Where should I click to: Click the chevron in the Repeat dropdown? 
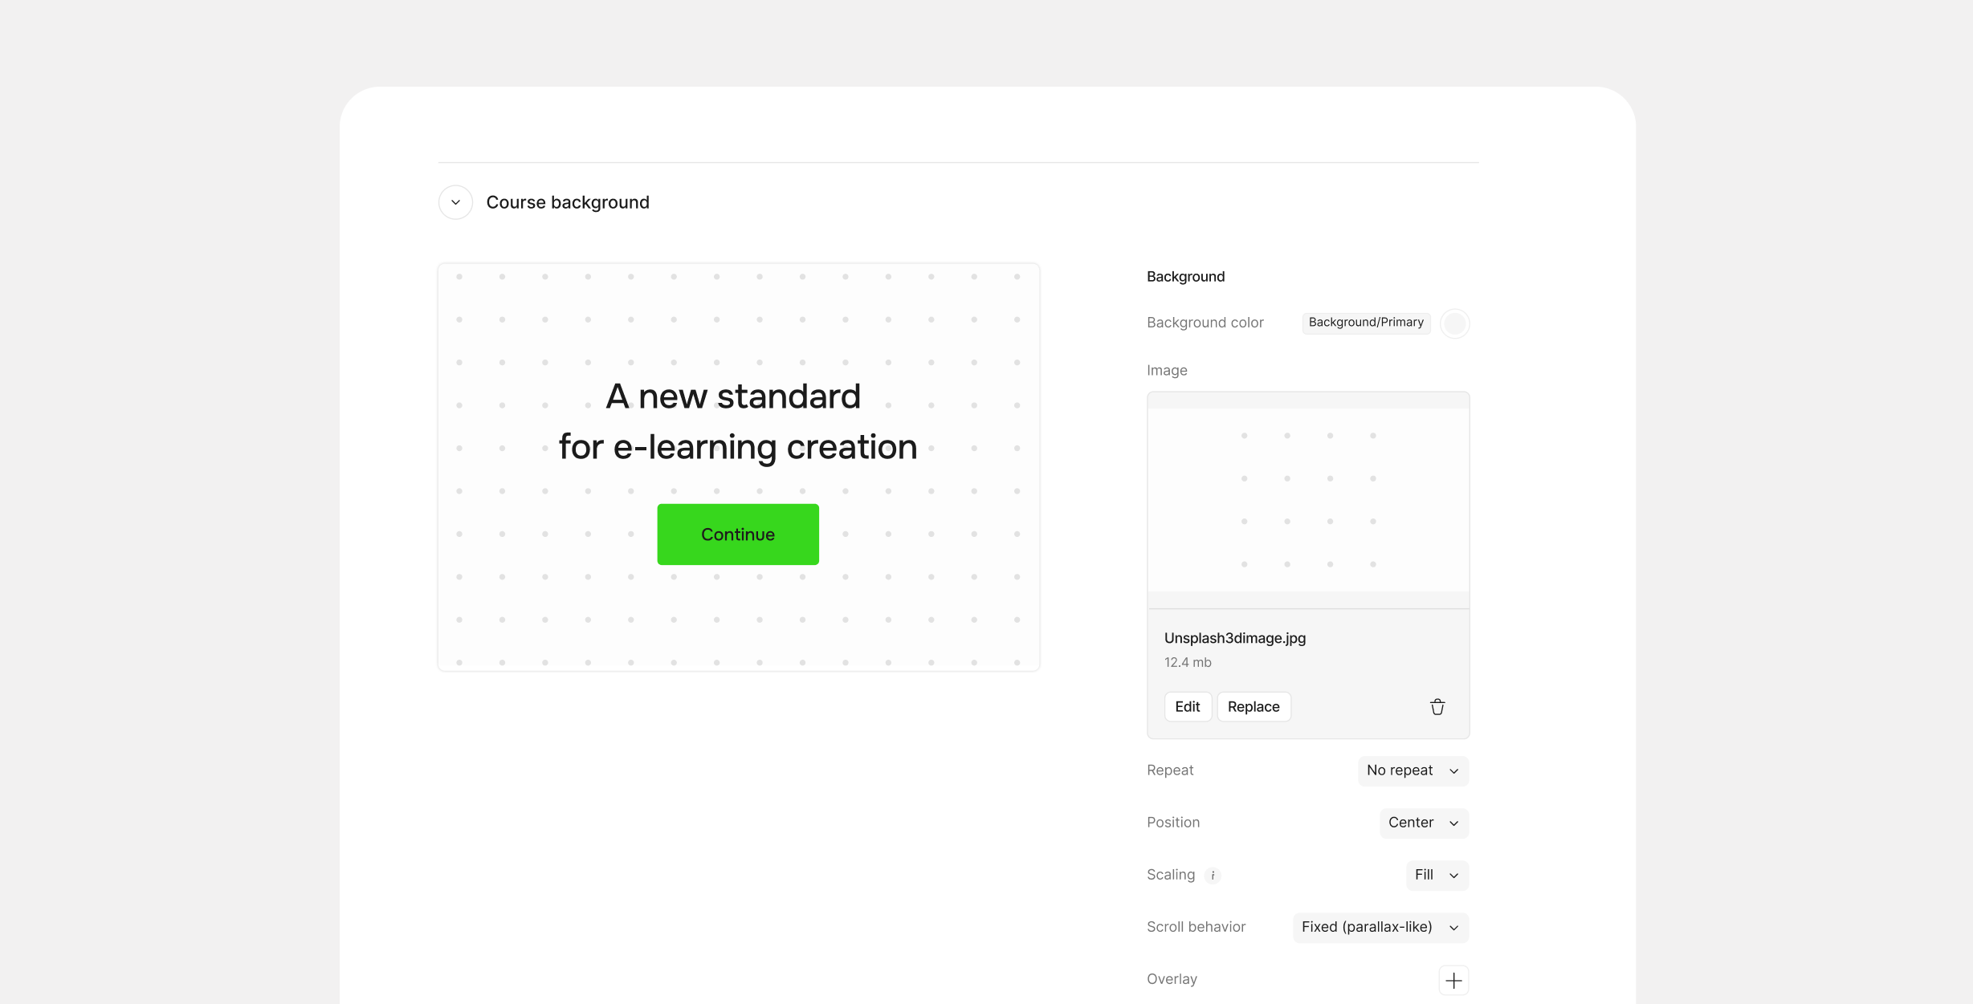tap(1453, 771)
